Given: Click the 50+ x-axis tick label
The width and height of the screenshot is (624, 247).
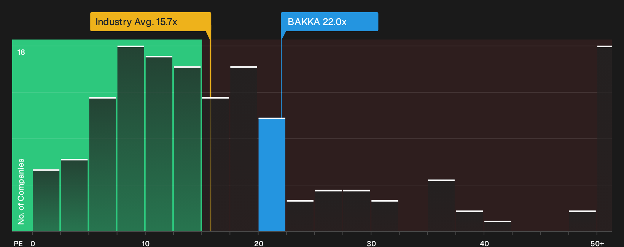Looking at the screenshot, I should (597, 244).
